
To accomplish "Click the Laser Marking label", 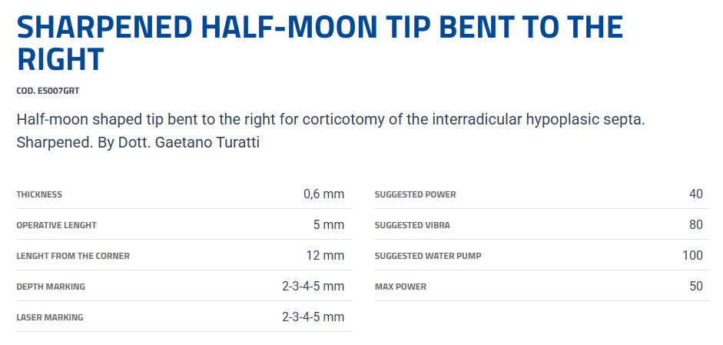I will (50, 317).
